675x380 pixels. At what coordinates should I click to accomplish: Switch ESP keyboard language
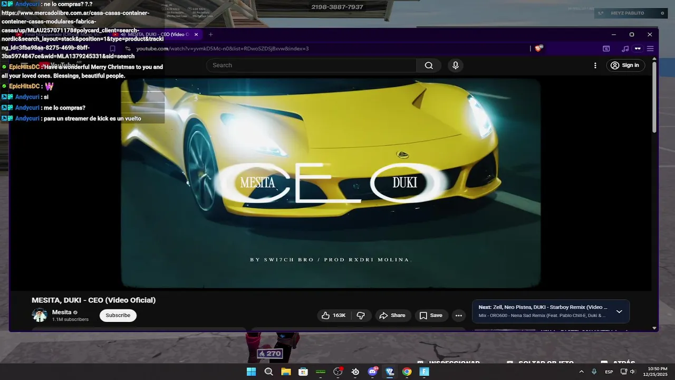609,372
